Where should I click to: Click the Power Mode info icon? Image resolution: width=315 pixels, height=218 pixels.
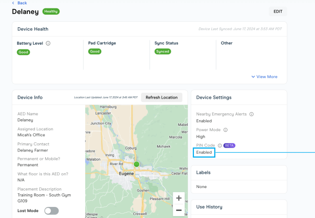point(226,130)
